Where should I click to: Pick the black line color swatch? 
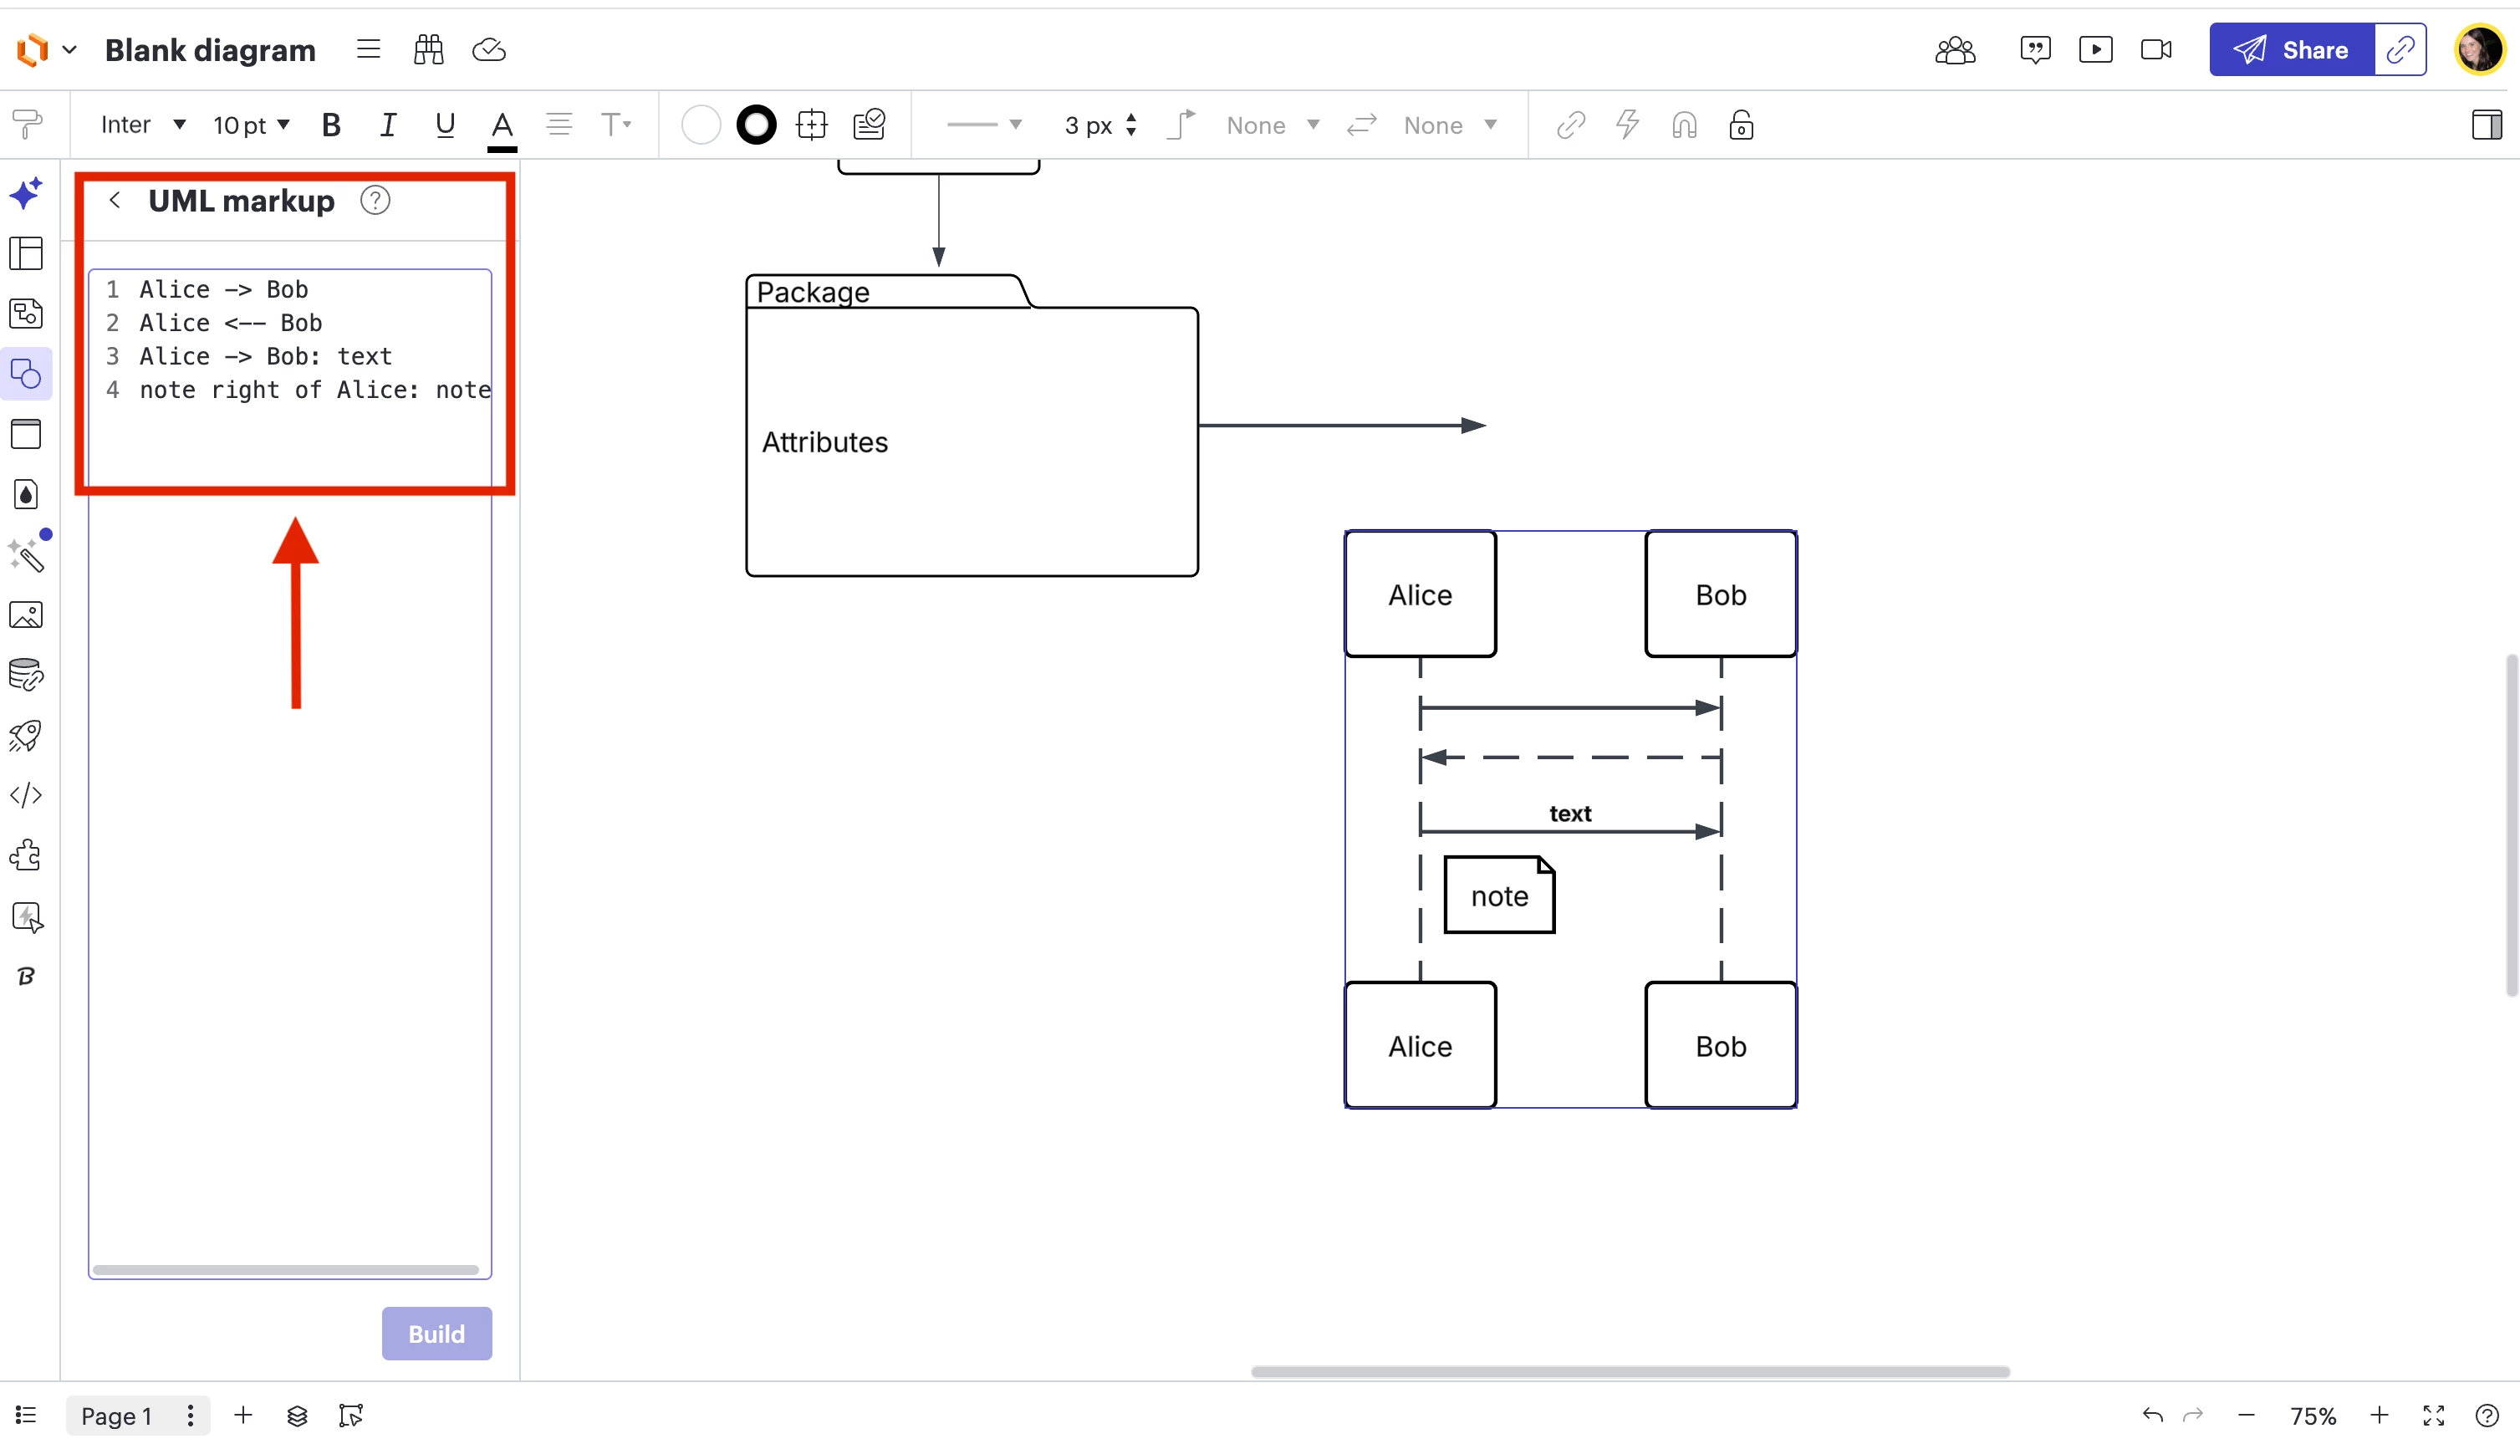click(x=756, y=125)
